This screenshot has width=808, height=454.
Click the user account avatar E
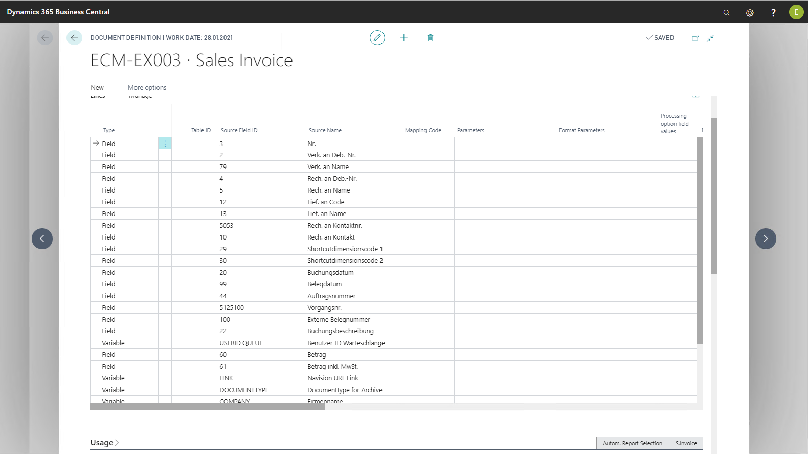click(x=796, y=12)
